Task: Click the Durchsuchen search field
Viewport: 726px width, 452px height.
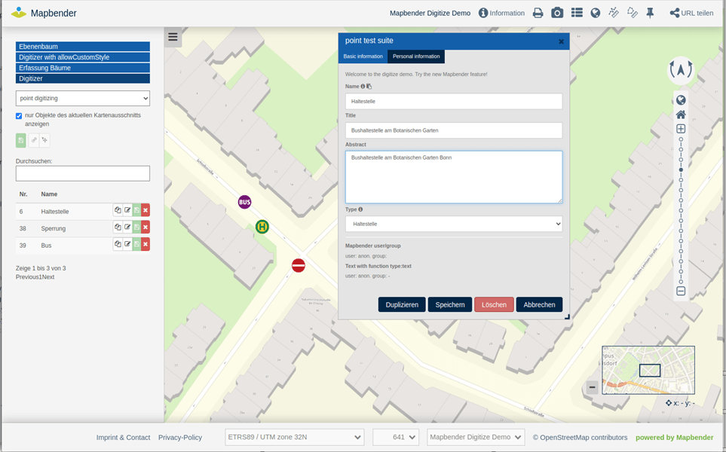Action: (83, 173)
